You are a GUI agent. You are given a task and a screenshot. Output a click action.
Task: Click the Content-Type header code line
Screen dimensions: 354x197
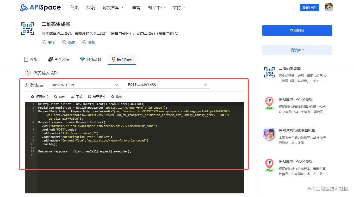pyautogui.click(x=95, y=140)
